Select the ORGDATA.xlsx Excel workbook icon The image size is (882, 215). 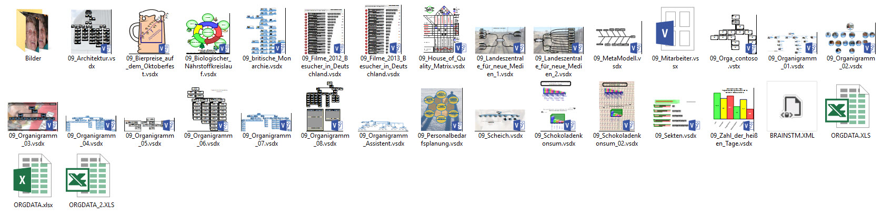(33, 177)
